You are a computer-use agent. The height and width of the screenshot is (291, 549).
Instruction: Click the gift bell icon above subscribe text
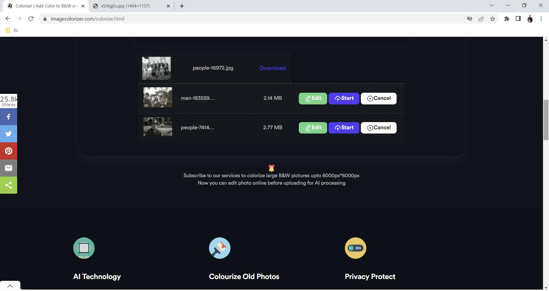271,168
